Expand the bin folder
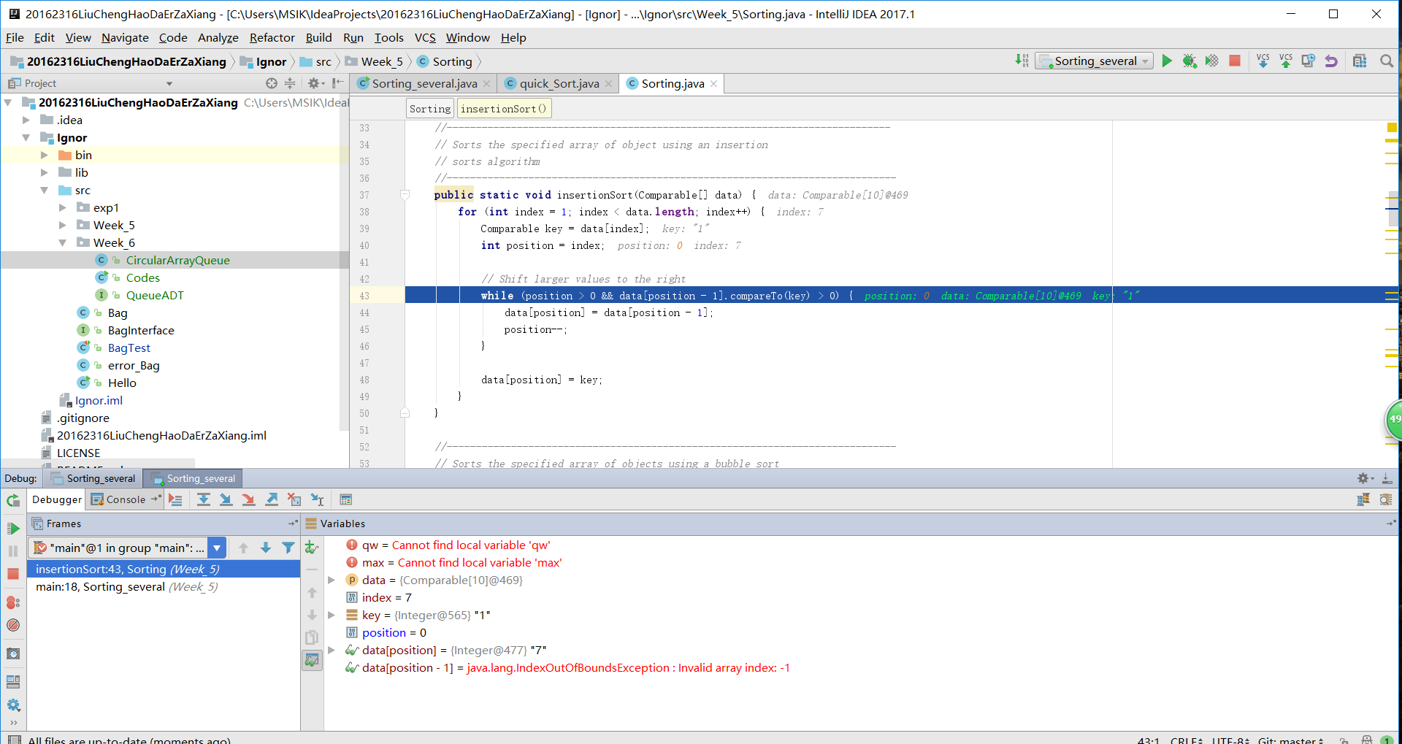 pyautogui.click(x=45, y=155)
